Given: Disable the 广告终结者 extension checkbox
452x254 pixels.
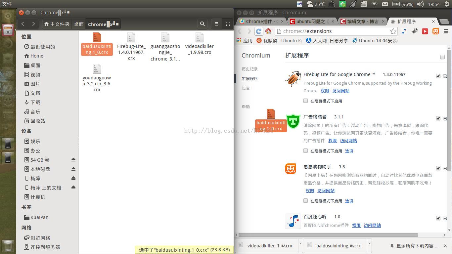Looking at the screenshot, I should [438, 118].
